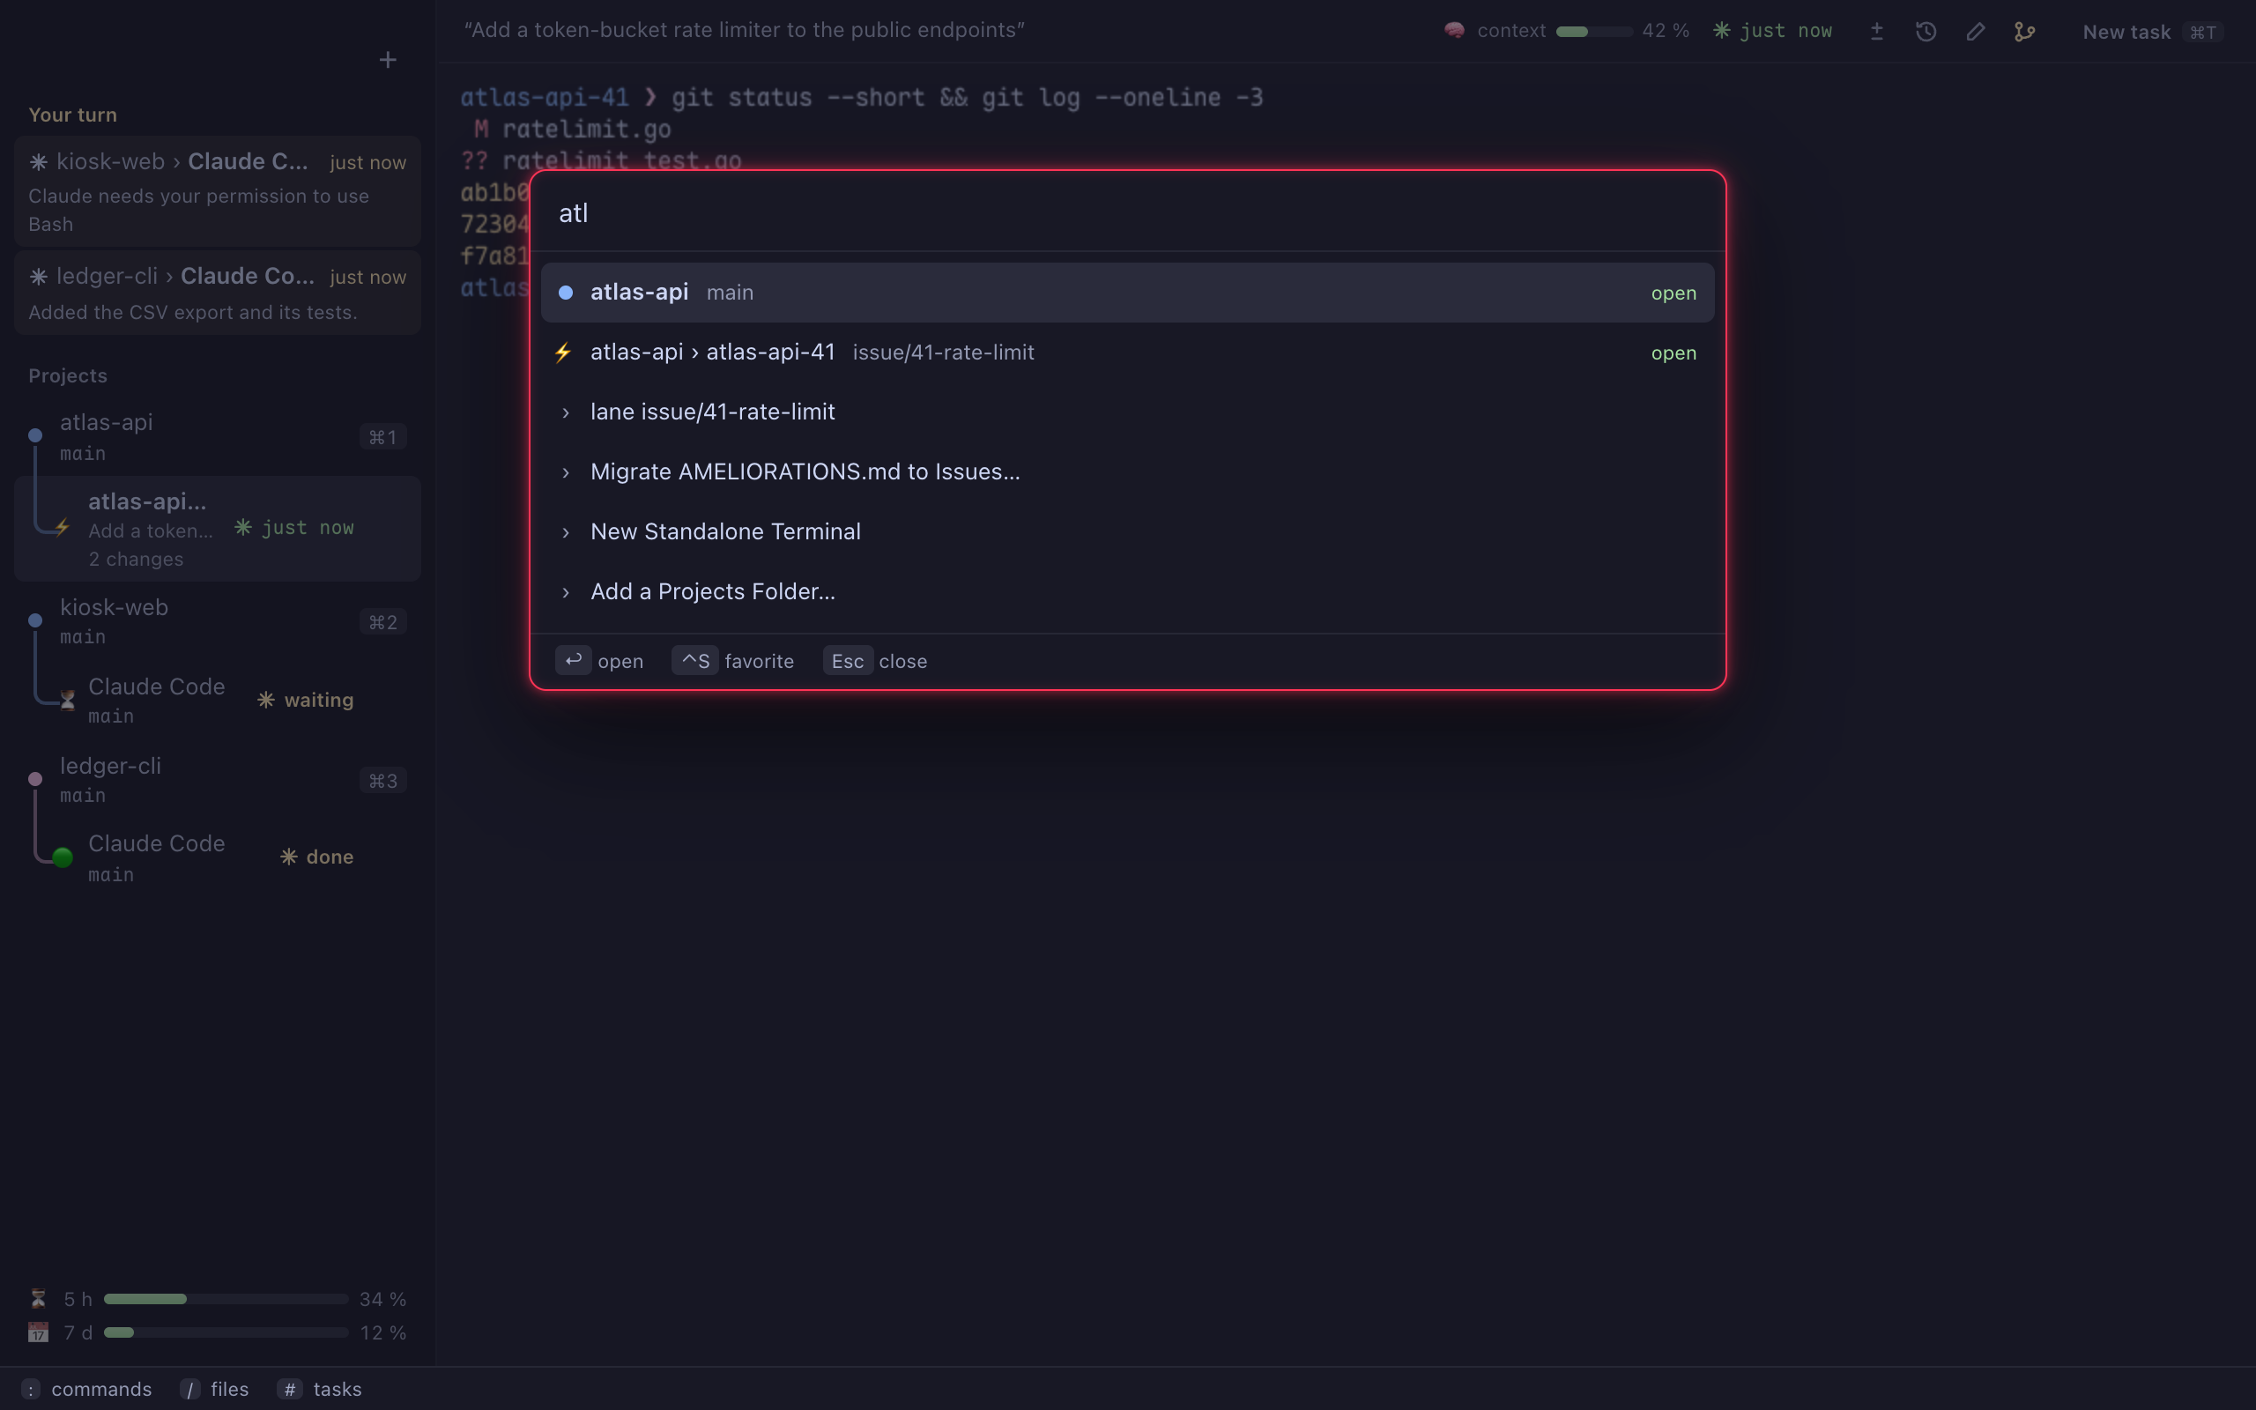Click the ^S favorite hint key
This screenshot has height=1410, width=2256.
point(694,660)
